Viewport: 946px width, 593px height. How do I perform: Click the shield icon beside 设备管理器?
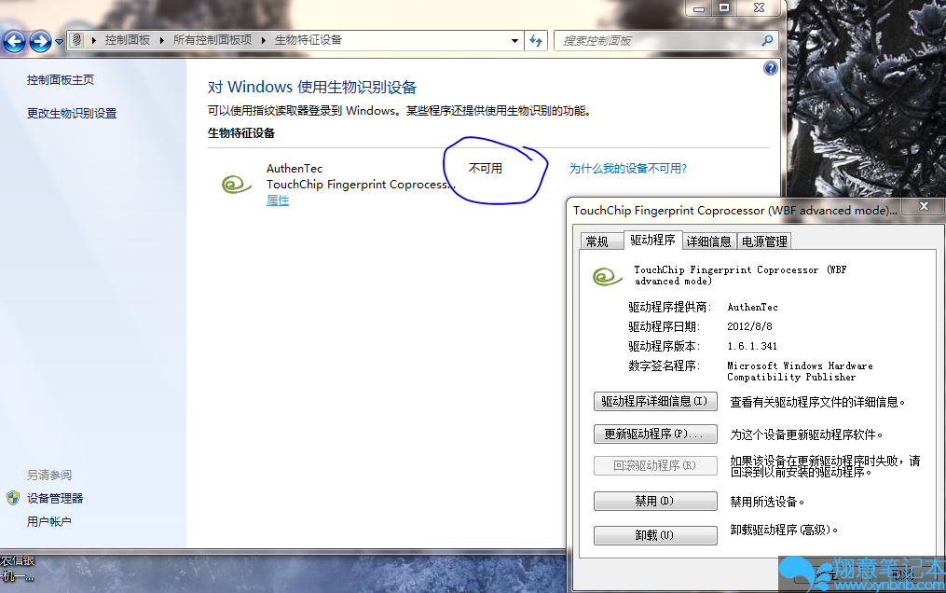point(13,498)
